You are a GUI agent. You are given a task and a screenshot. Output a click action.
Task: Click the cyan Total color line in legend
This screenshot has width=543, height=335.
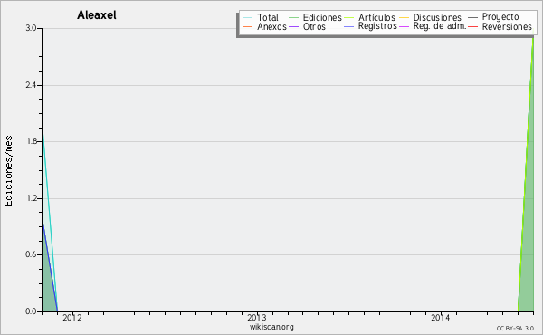pyautogui.click(x=248, y=17)
